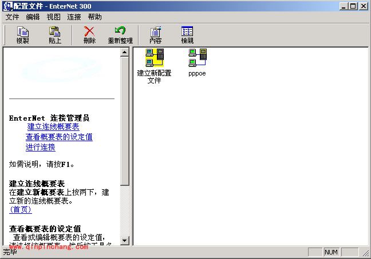Click the 重新整理 refresh toolbar icon
The image size is (371, 259).
[120, 35]
